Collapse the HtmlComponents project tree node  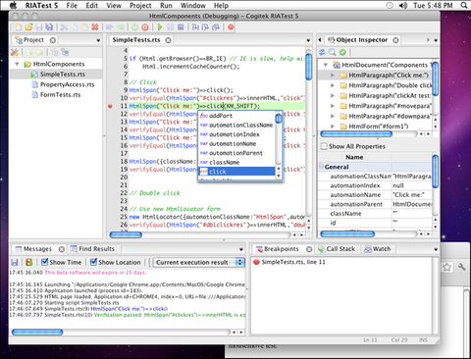coord(17,64)
